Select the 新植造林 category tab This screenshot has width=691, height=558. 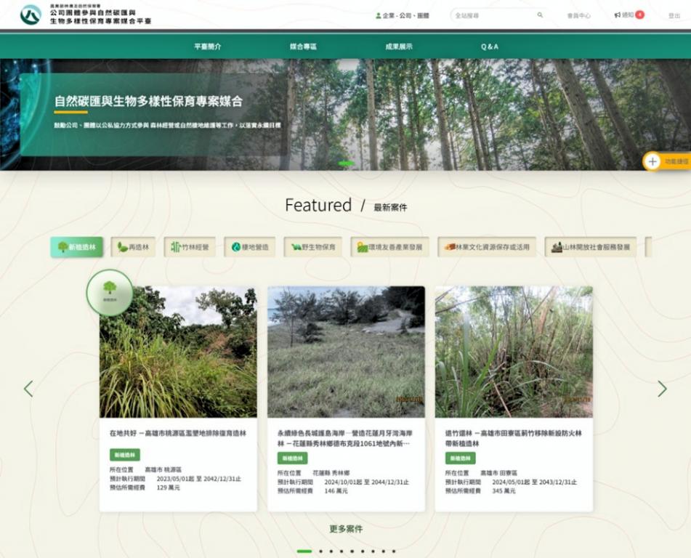pyautogui.click(x=77, y=247)
